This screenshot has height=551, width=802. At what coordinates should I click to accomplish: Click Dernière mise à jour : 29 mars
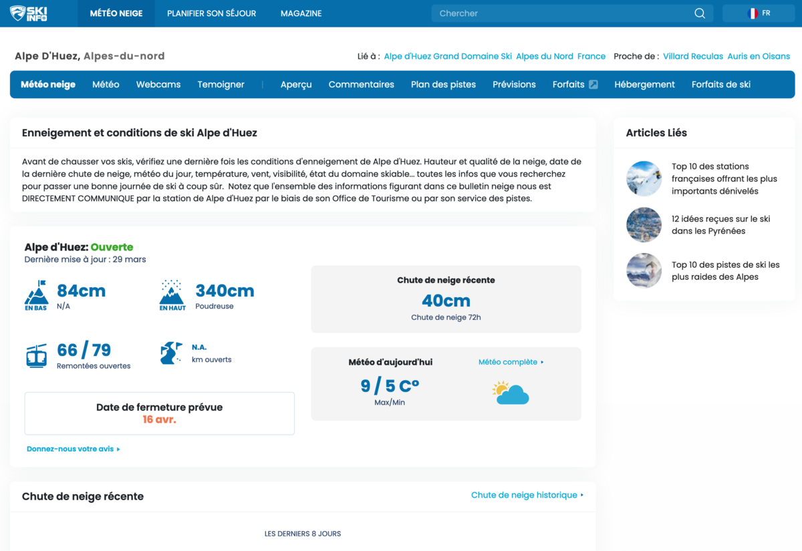click(85, 259)
